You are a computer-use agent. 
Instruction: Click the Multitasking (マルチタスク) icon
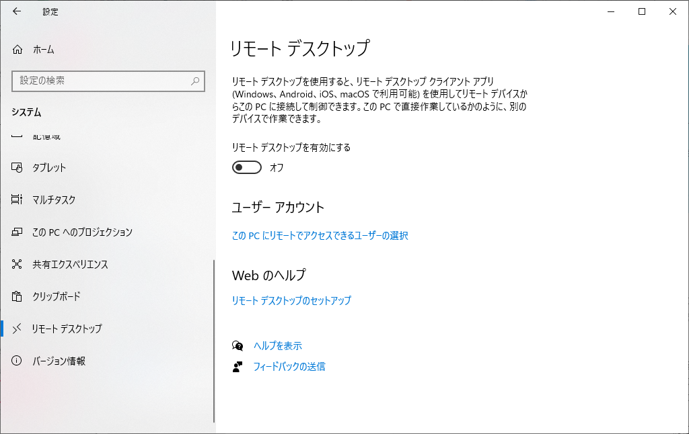click(x=17, y=200)
